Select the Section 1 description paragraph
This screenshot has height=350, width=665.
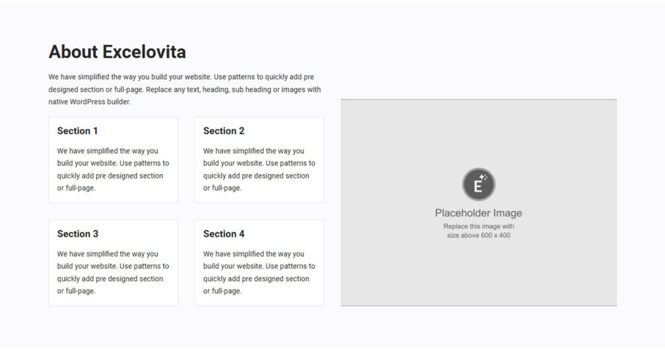[113, 169]
